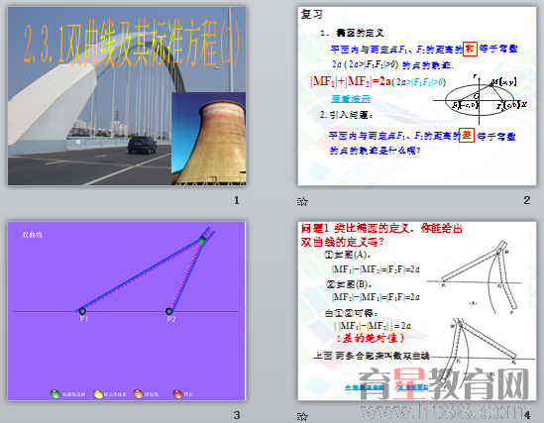Open the right blue hyperlink on slide 4
The height and width of the screenshot is (423, 544).
click(x=413, y=387)
